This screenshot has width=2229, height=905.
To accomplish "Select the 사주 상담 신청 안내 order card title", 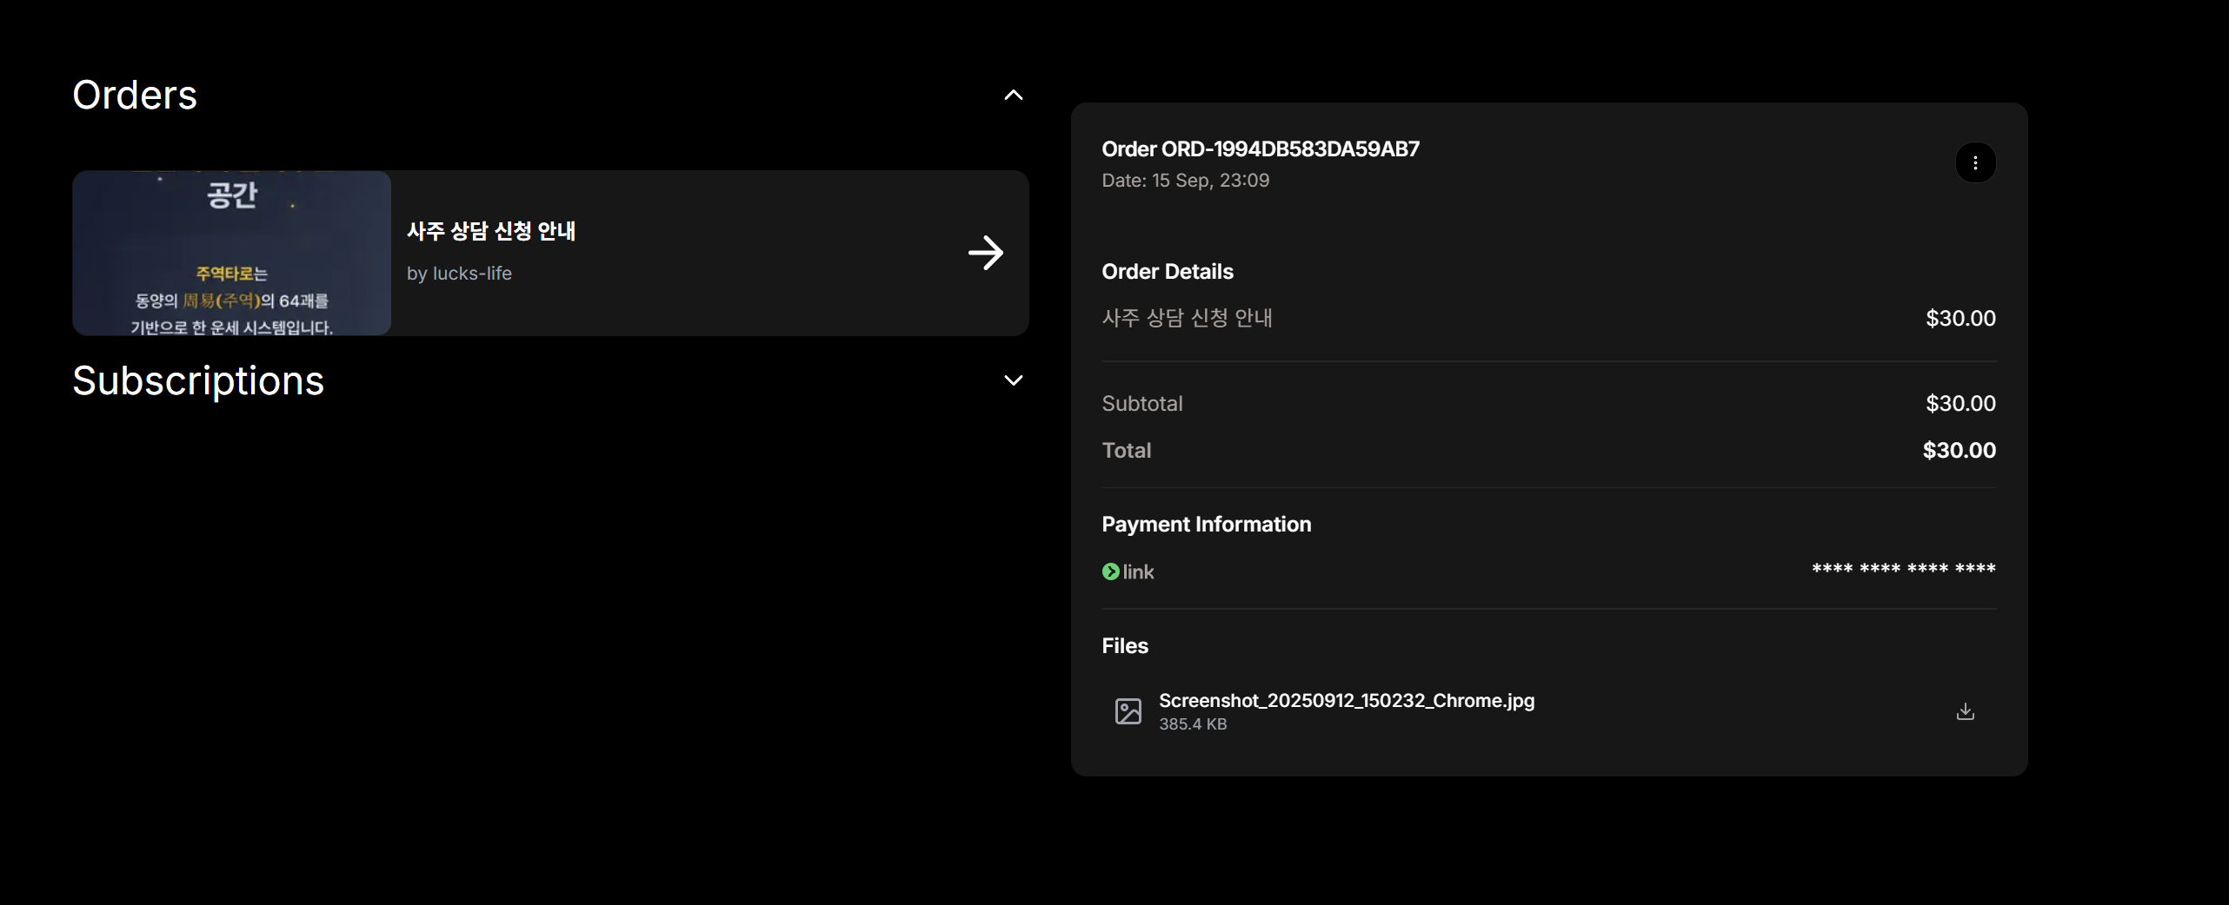I will 491,231.
